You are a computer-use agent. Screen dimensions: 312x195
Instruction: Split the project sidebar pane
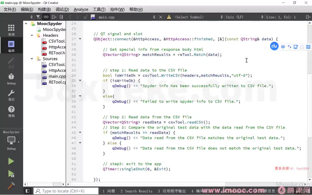54,17
